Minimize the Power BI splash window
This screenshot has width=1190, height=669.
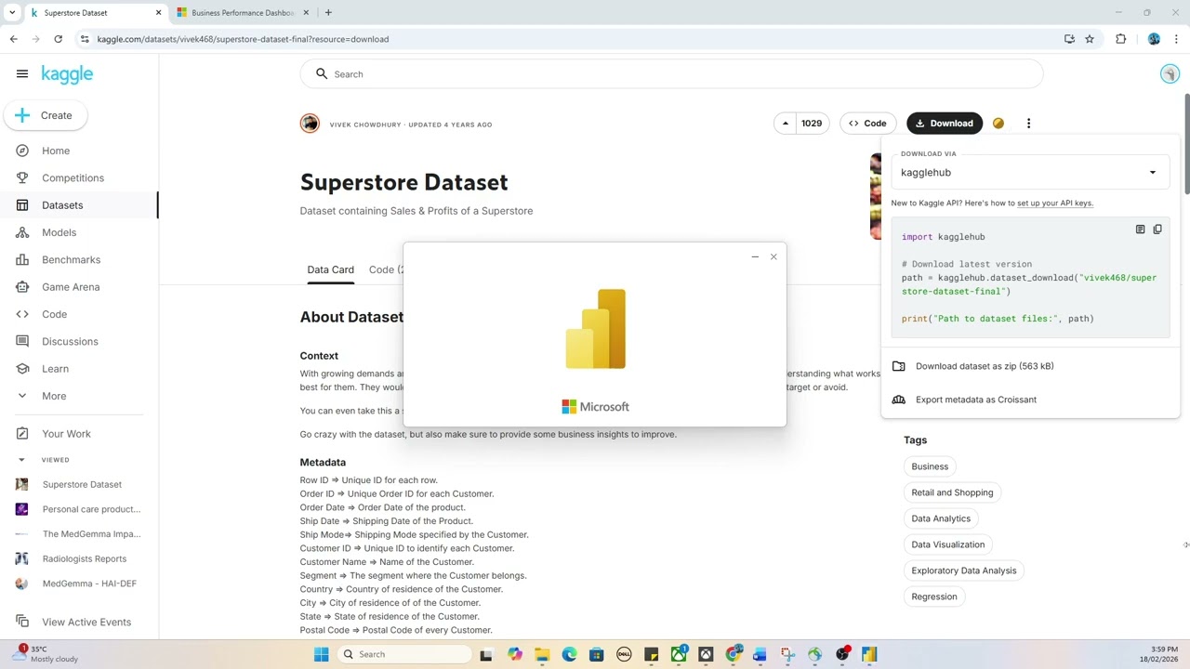tap(755, 256)
